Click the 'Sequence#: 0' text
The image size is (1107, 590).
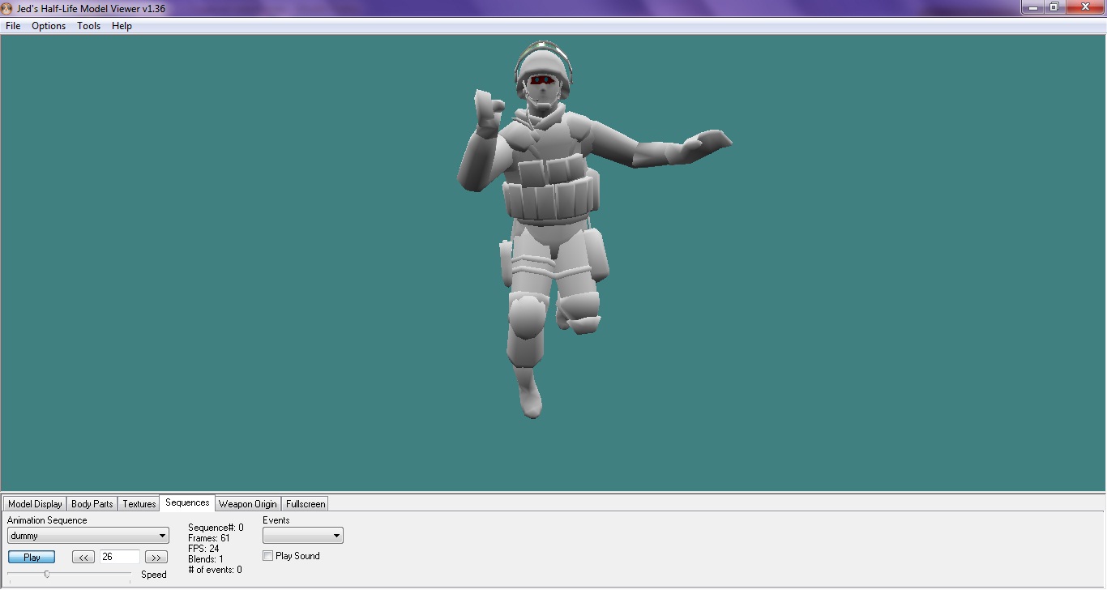tap(216, 528)
